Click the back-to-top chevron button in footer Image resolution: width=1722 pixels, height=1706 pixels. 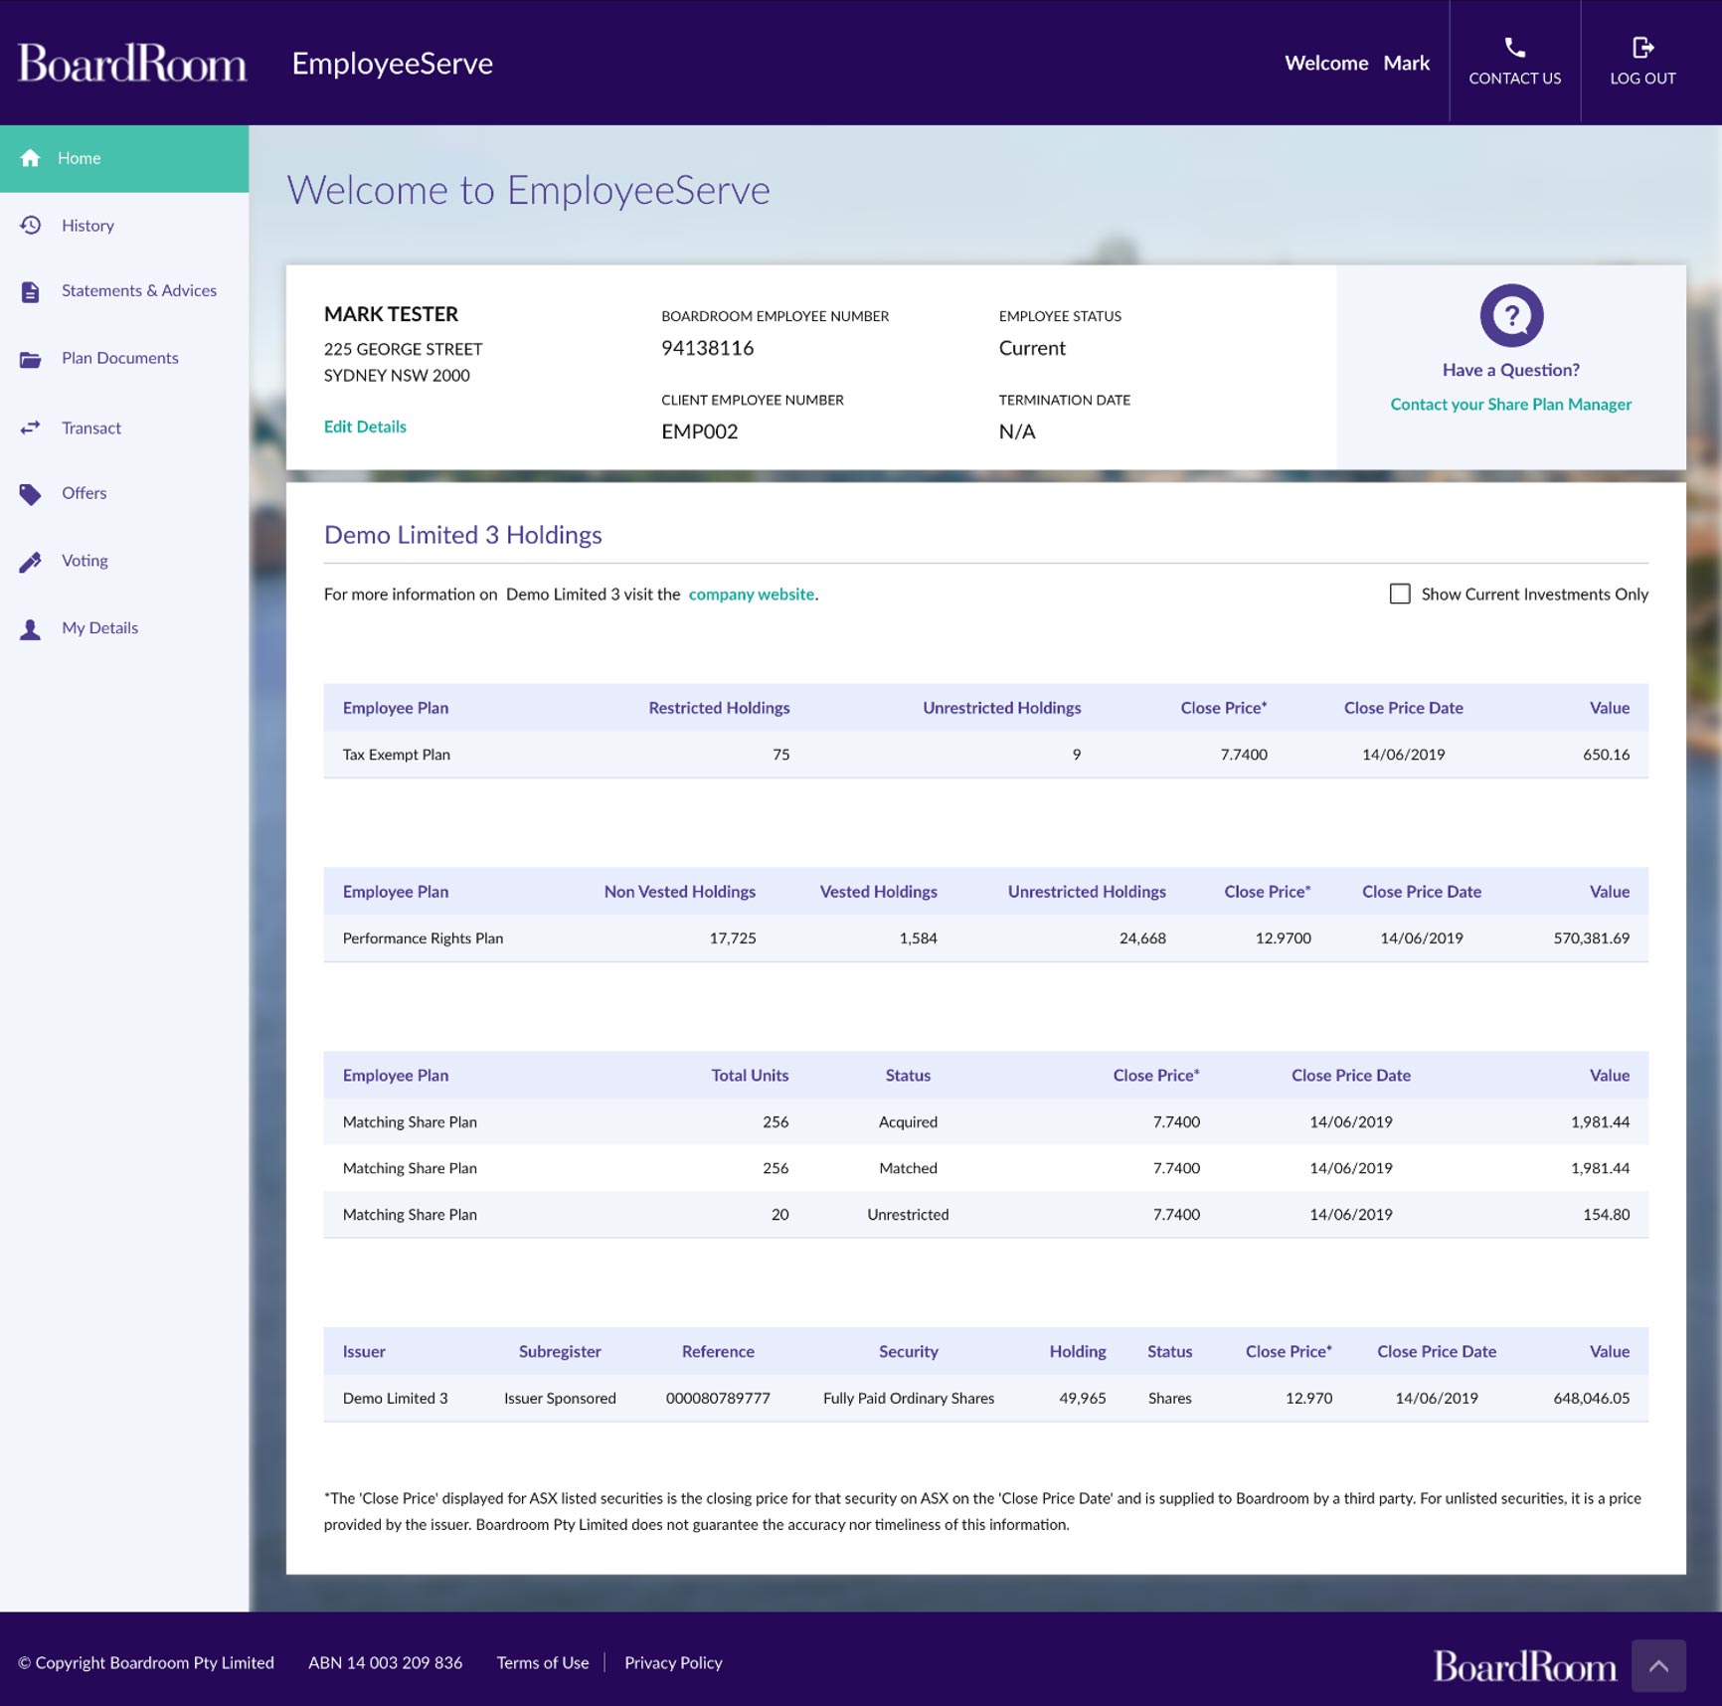1658,1665
